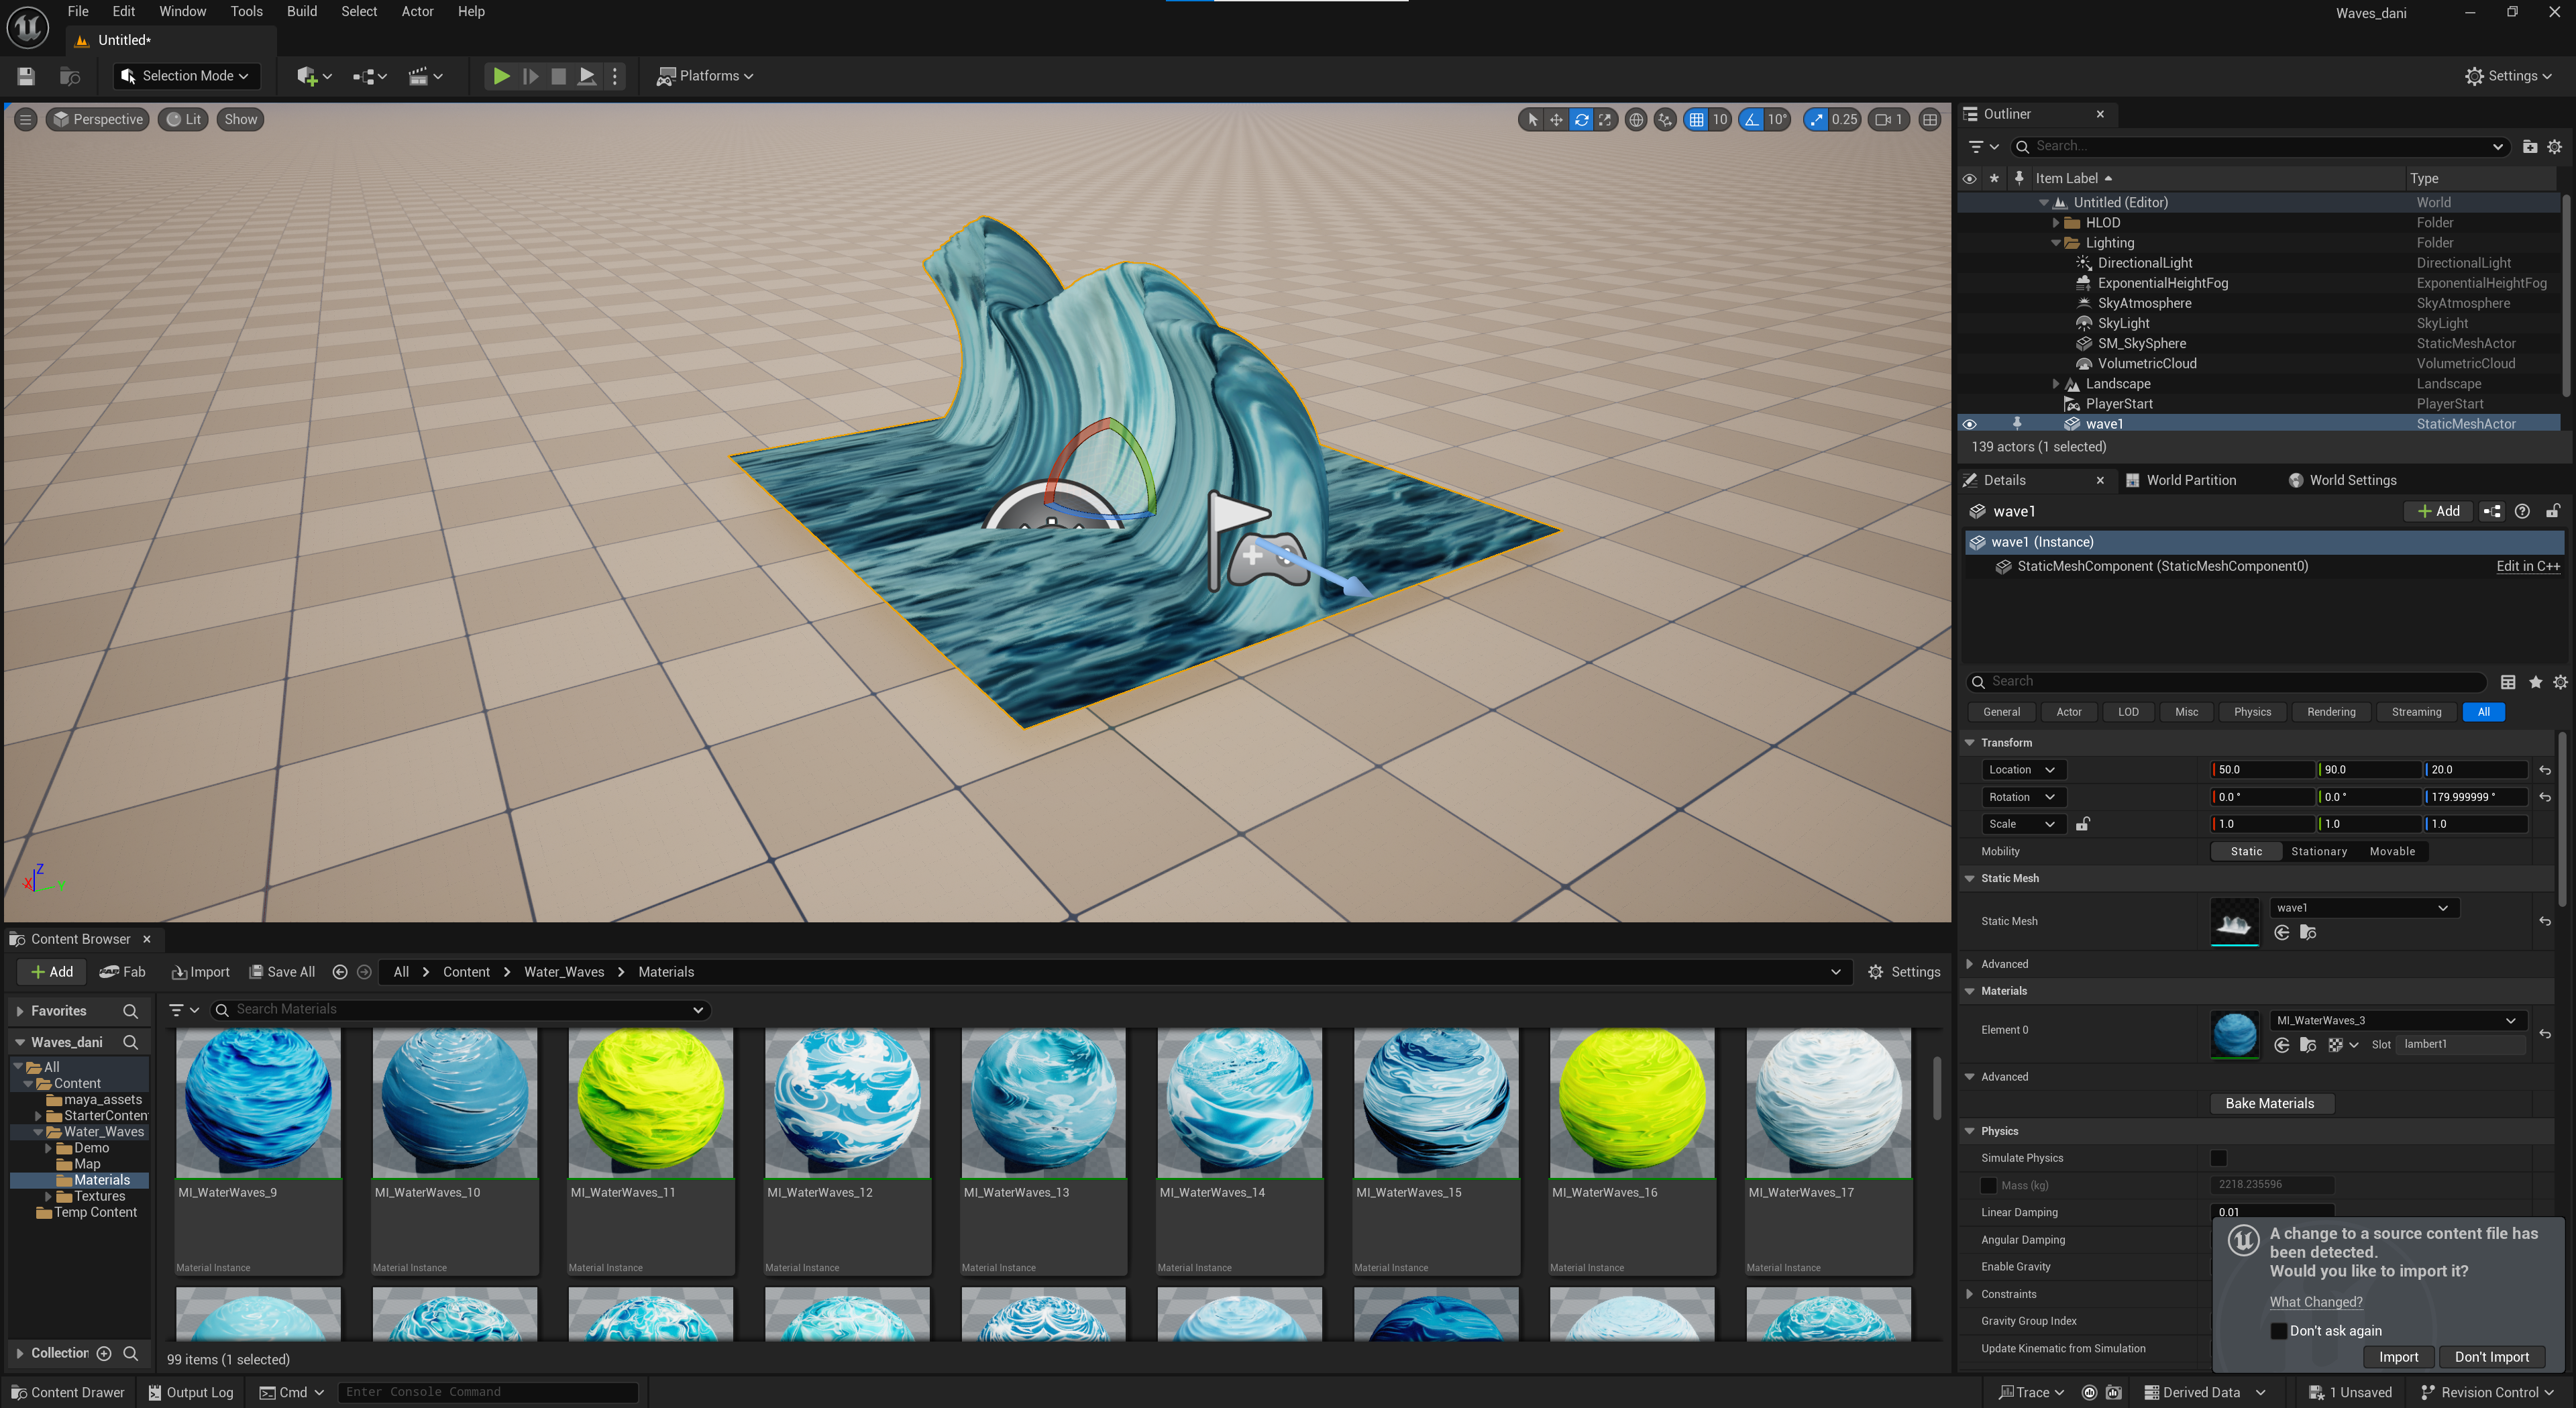
Task: Open the Selection Mode dropdown
Action: coord(186,76)
